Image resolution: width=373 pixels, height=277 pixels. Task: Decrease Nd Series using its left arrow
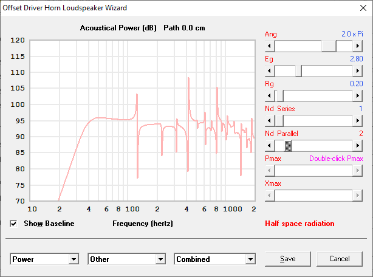(270, 121)
